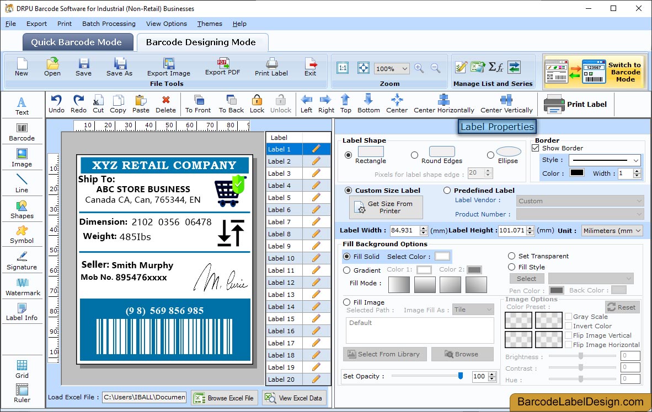Choose the Fill Style radio option
This screenshot has height=412, width=652.
(511, 267)
